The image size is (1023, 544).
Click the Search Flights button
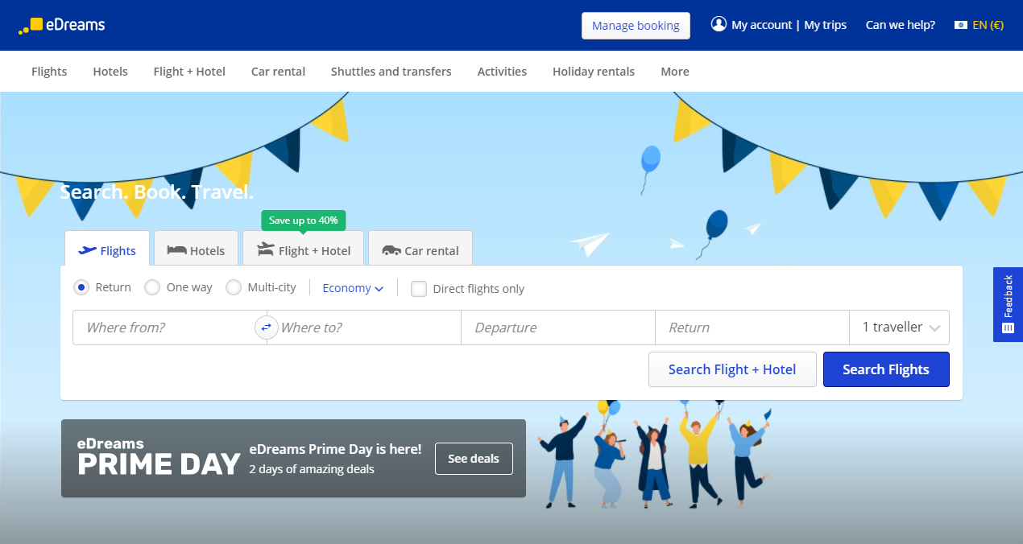coord(886,369)
